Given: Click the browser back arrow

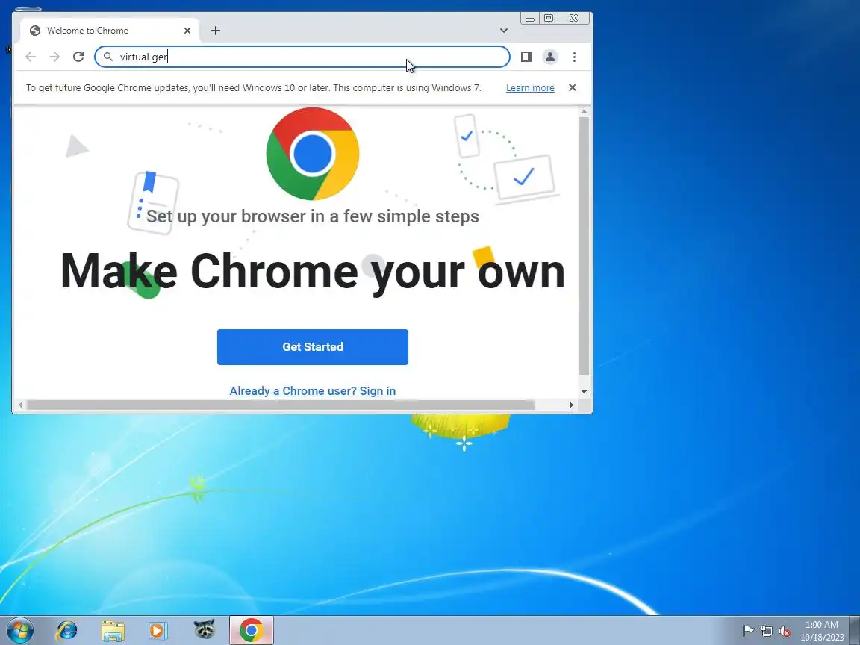Looking at the screenshot, I should click(31, 57).
